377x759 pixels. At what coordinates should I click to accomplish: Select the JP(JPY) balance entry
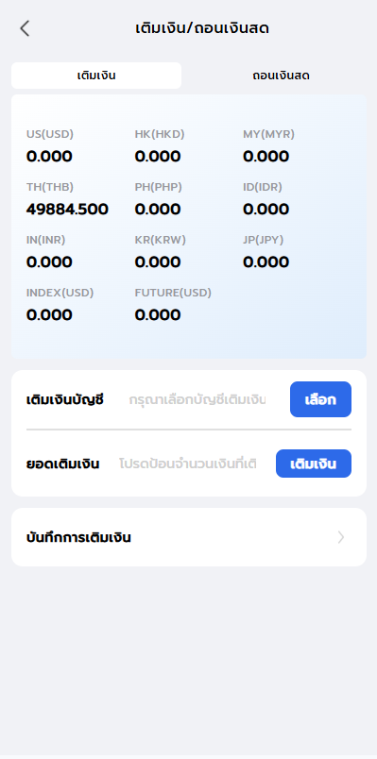click(x=266, y=252)
